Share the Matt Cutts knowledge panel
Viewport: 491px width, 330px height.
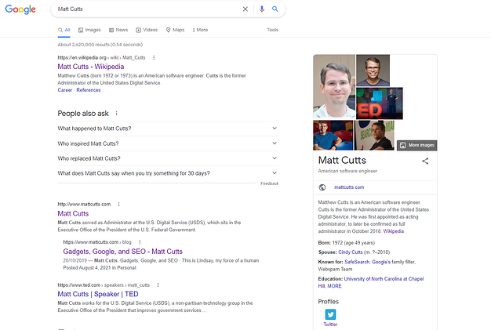click(425, 161)
